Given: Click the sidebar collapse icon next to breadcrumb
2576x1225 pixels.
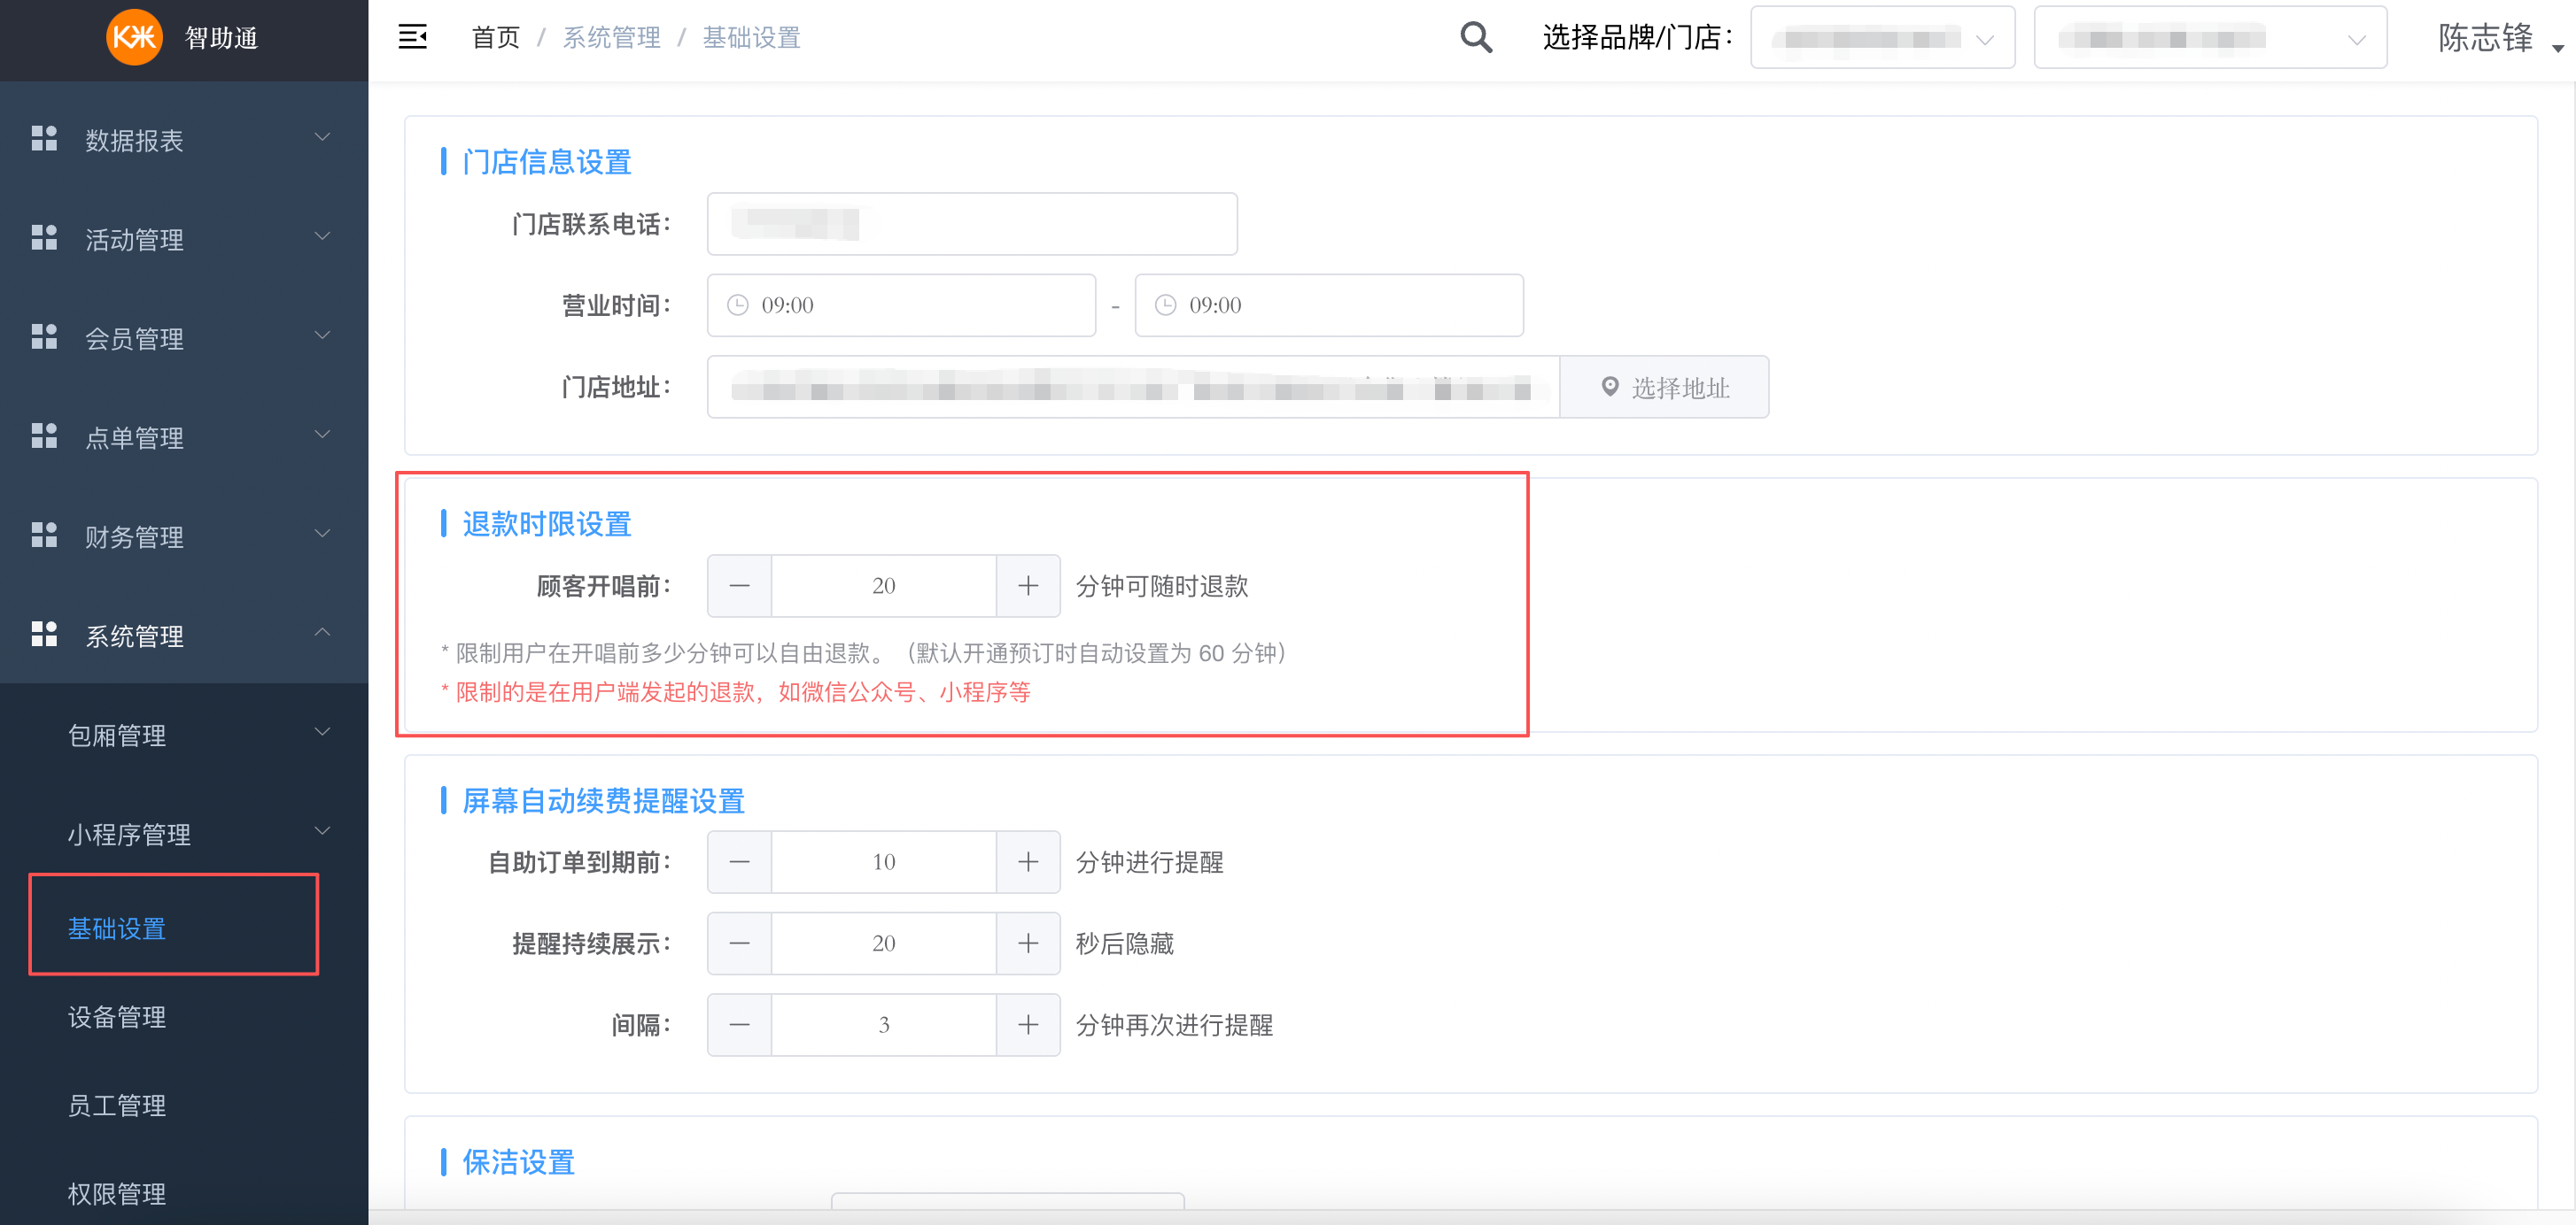Looking at the screenshot, I should [x=412, y=36].
